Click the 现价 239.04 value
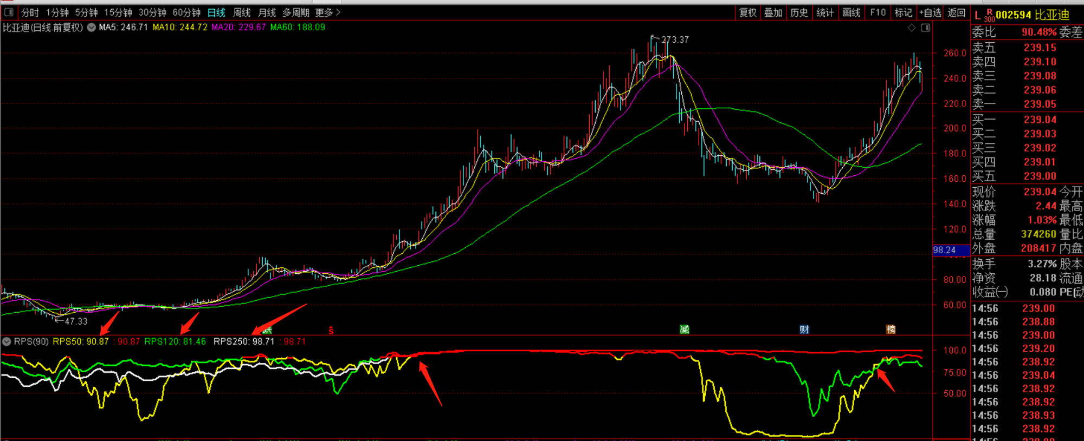1084x441 pixels. 1040,192
